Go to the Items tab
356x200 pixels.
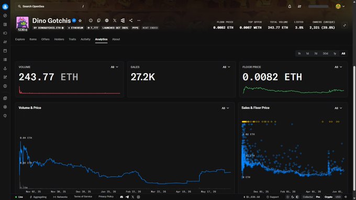pos(33,39)
